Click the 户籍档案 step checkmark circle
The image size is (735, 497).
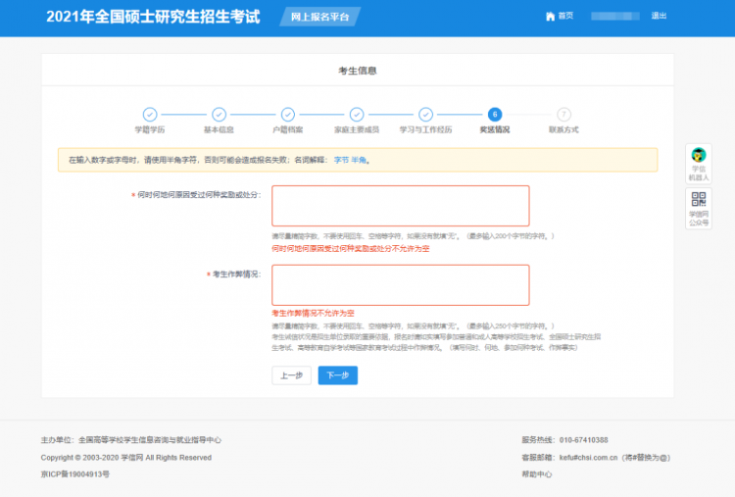coord(287,115)
